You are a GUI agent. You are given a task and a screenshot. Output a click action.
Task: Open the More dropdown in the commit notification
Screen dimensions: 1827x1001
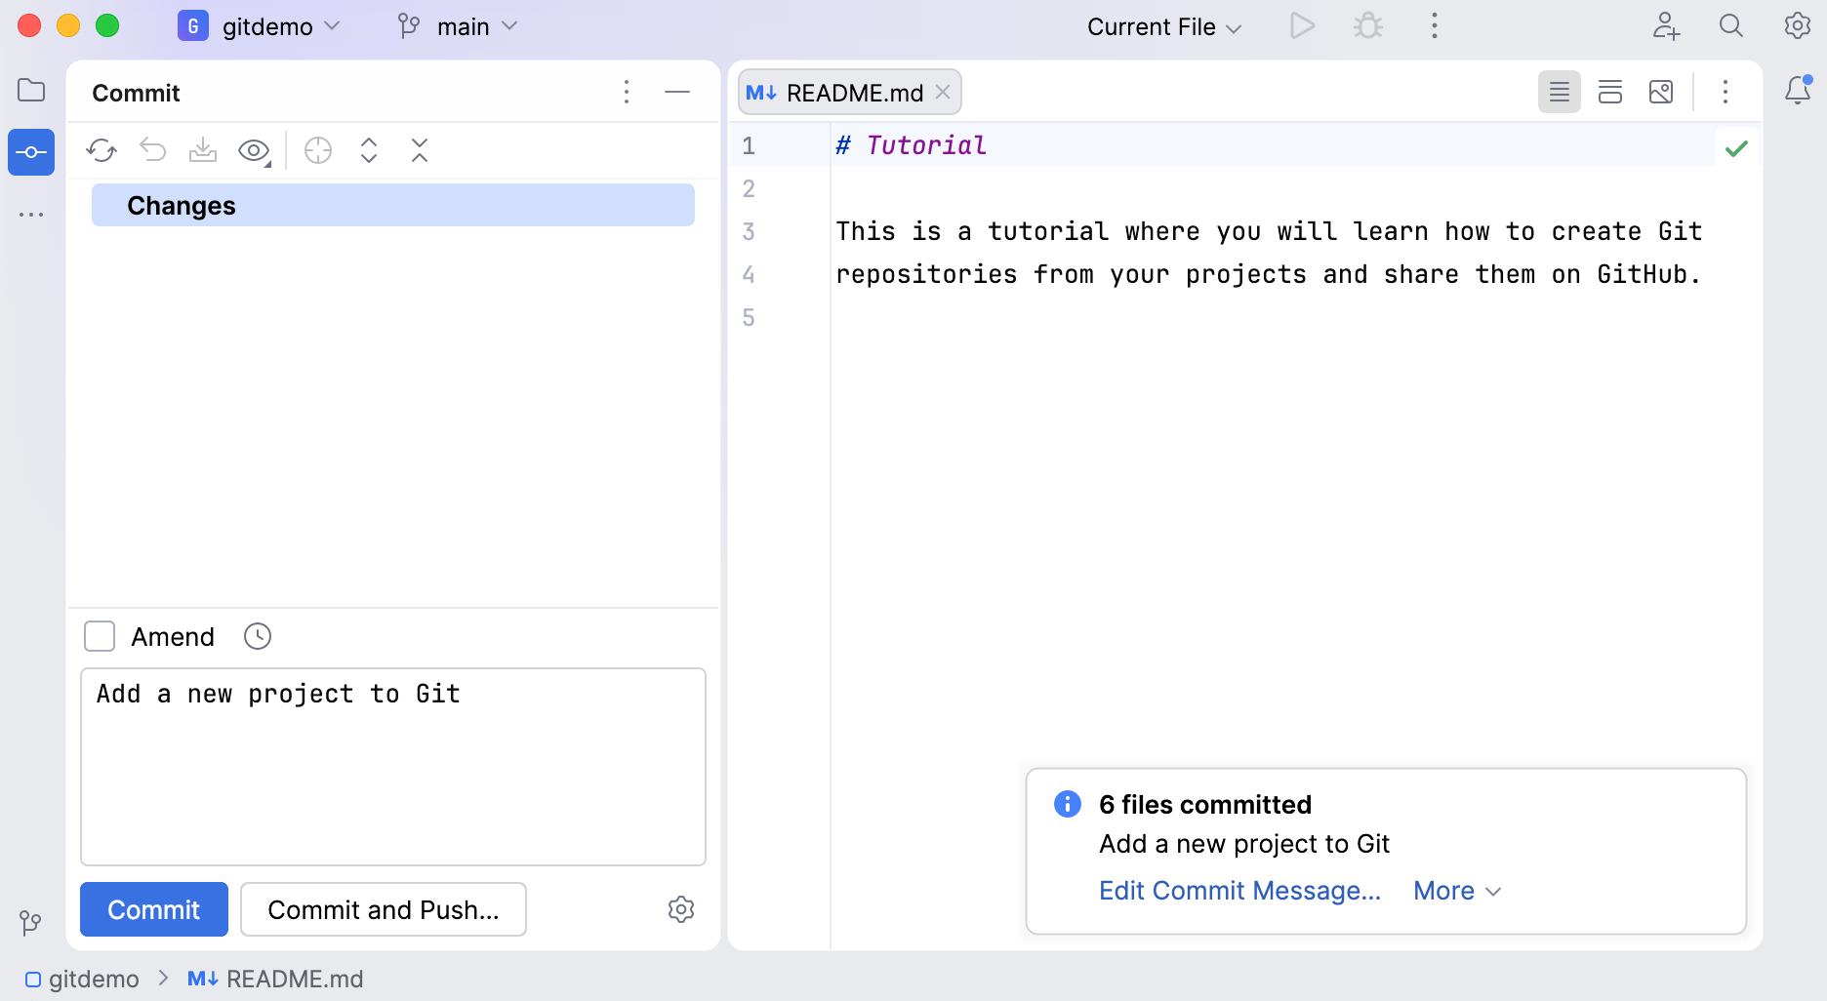pos(1456,891)
